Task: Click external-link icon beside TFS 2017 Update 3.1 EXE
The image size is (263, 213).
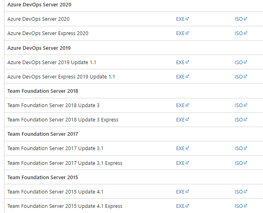Action: (187, 148)
